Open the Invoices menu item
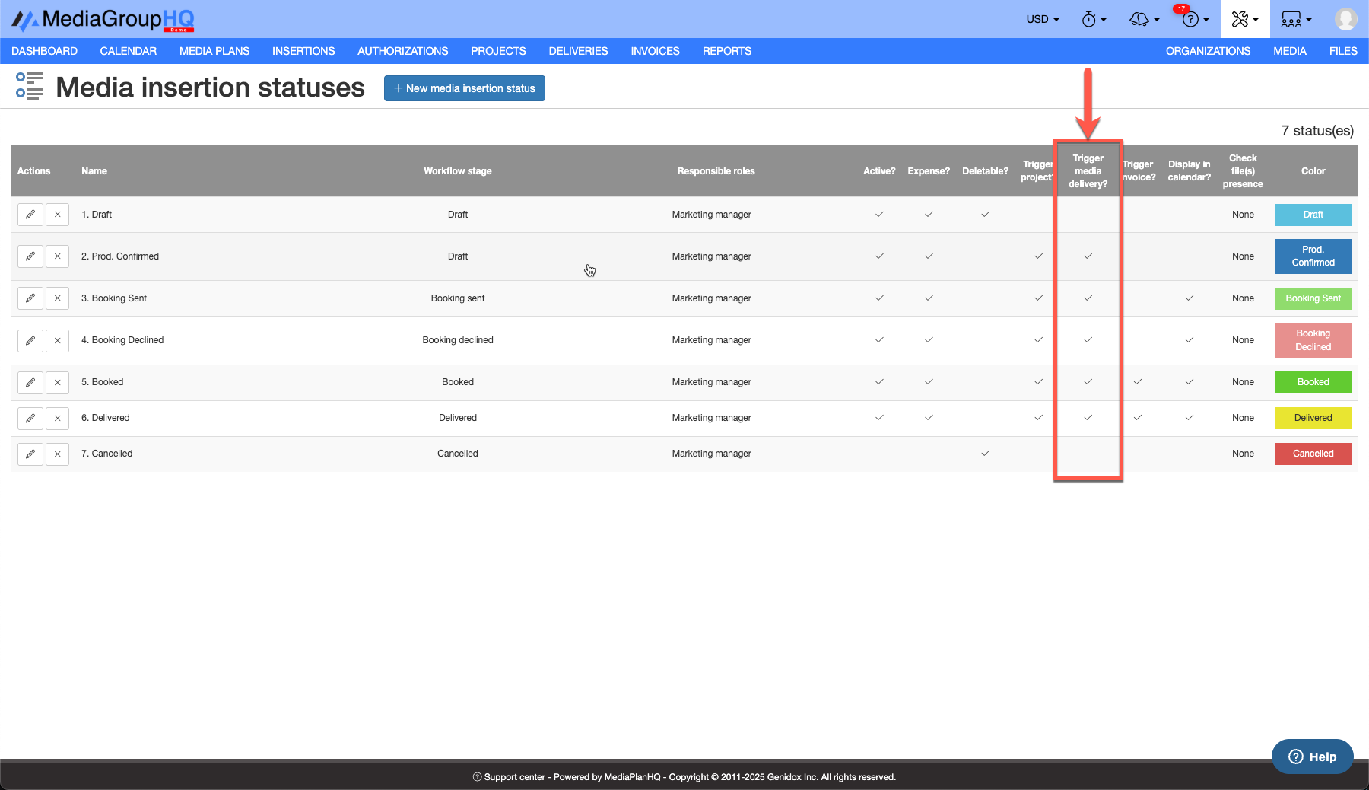Screen dimensions: 1369x790 [655, 51]
